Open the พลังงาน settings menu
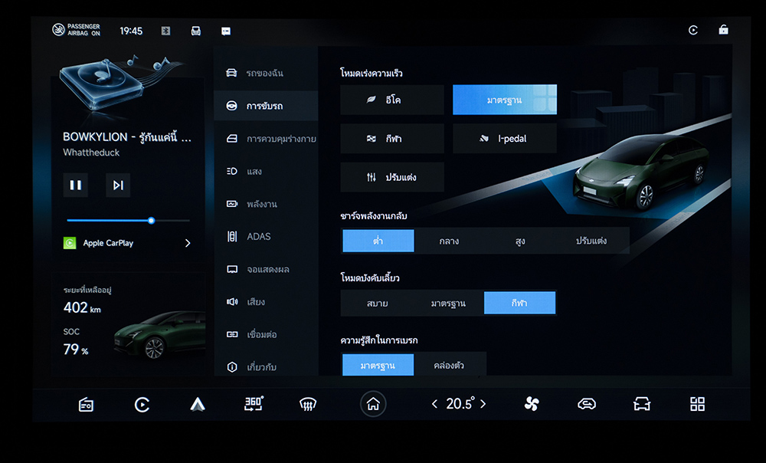This screenshot has width=766, height=463. click(261, 205)
